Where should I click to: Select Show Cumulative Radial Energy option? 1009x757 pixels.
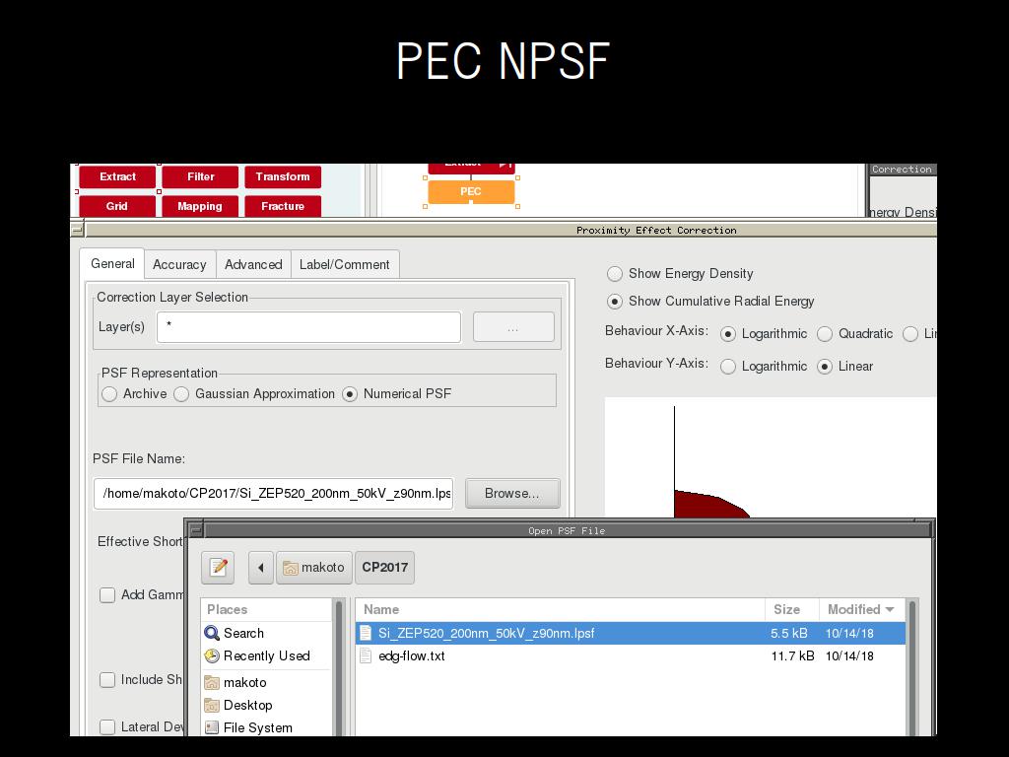[615, 302]
